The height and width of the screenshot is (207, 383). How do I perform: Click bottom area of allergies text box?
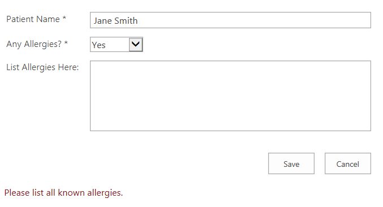pos(230,124)
